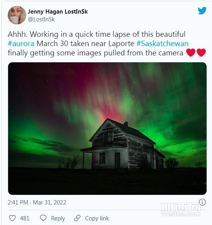Click the Jenny Hagan LostInSk display name
Image resolution: width=212 pixels, height=225 pixels.
pos(58,12)
